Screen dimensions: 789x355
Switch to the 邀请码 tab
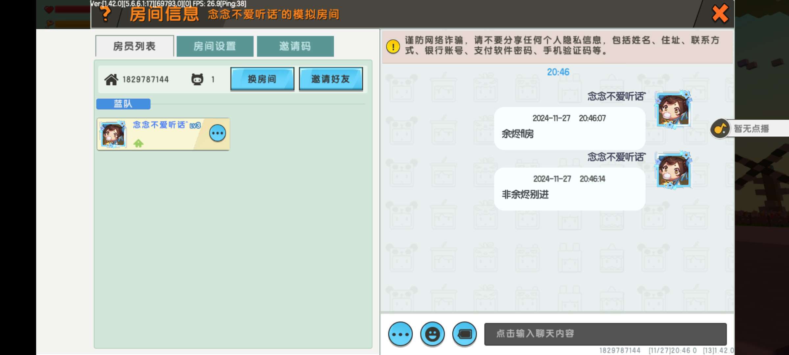[295, 46]
